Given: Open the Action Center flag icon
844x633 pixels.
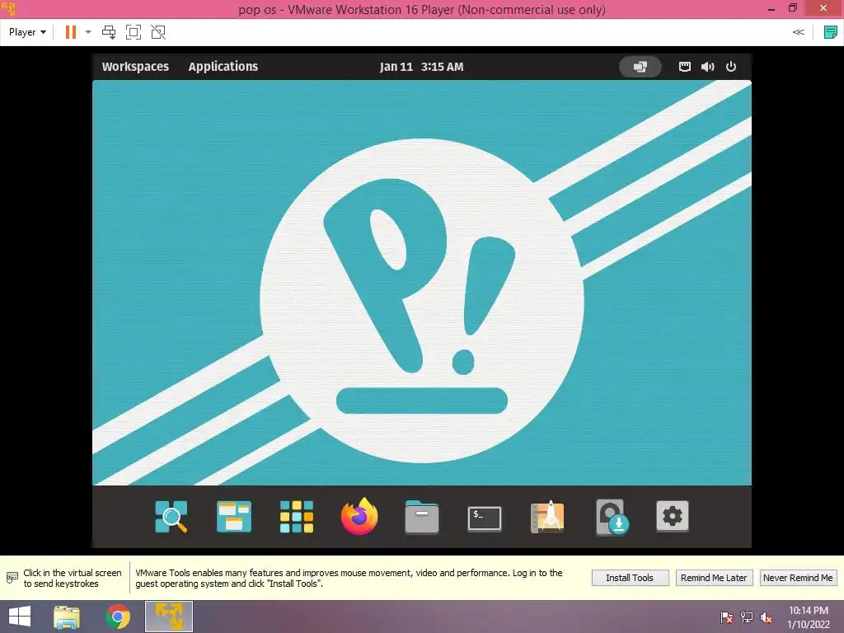Looking at the screenshot, I should tap(727, 617).
